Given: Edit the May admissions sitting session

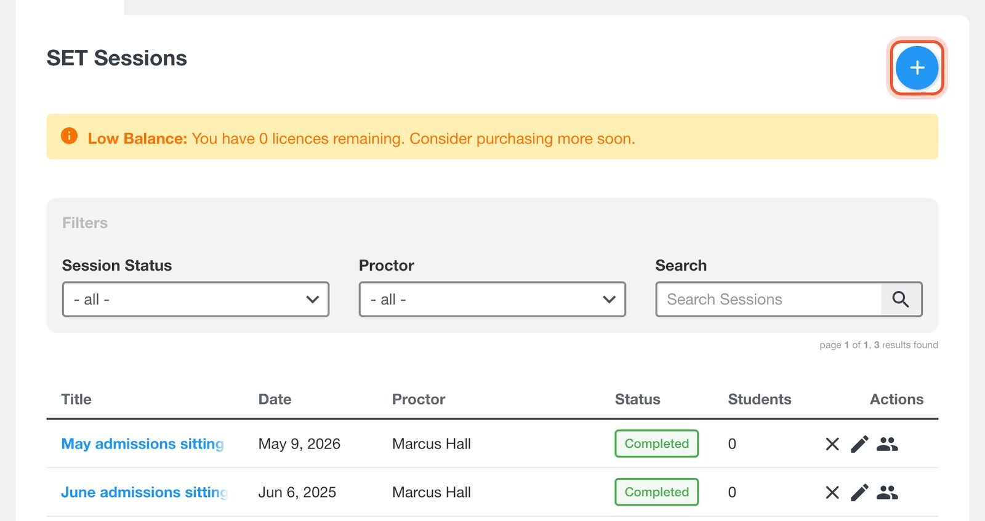Looking at the screenshot, I should [859, 444].
